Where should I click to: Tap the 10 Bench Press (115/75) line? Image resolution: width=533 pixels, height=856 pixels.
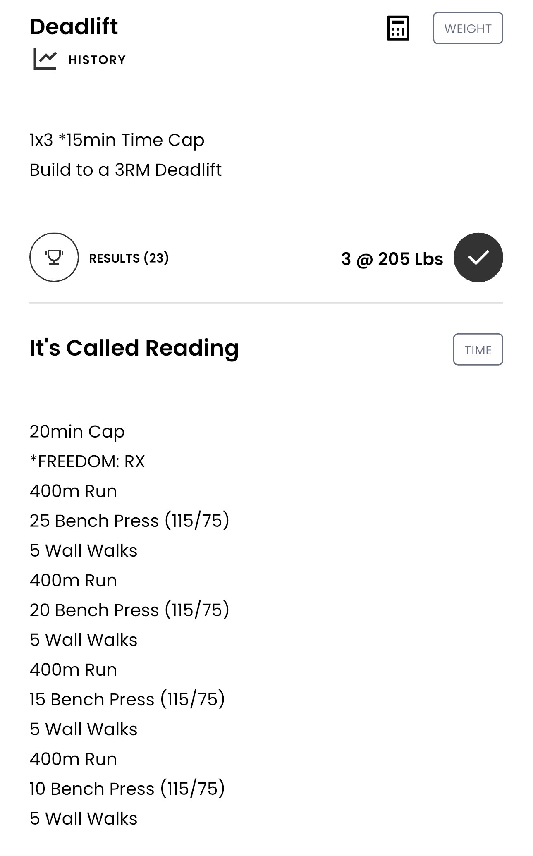click(127, 789)
